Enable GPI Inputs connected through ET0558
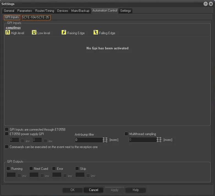The image size is (215, 196). [7, 129]
